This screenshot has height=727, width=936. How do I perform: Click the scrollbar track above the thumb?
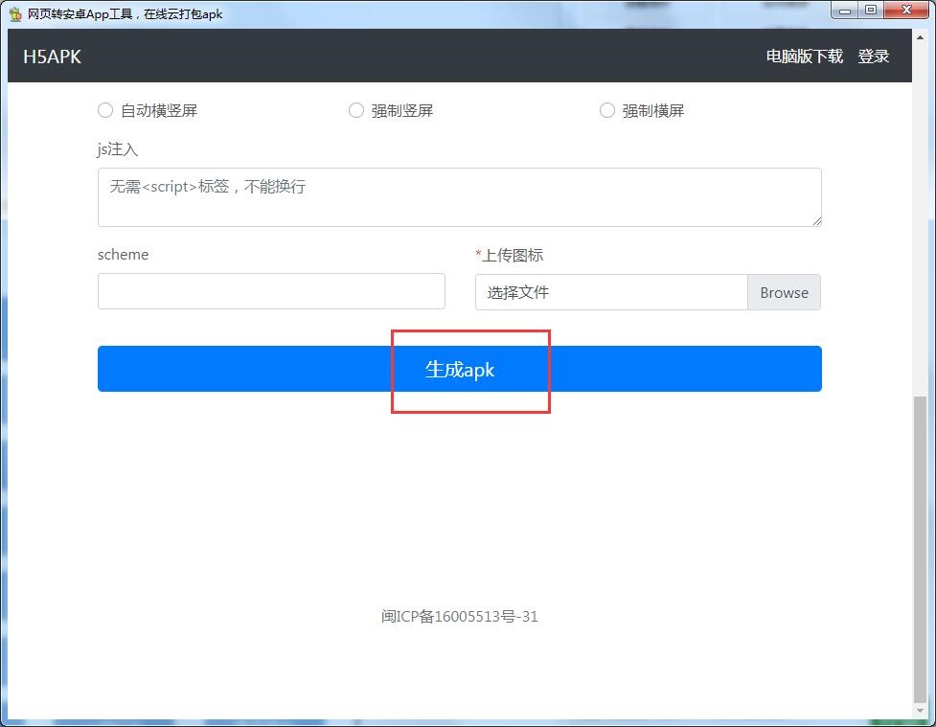[920, 239]
